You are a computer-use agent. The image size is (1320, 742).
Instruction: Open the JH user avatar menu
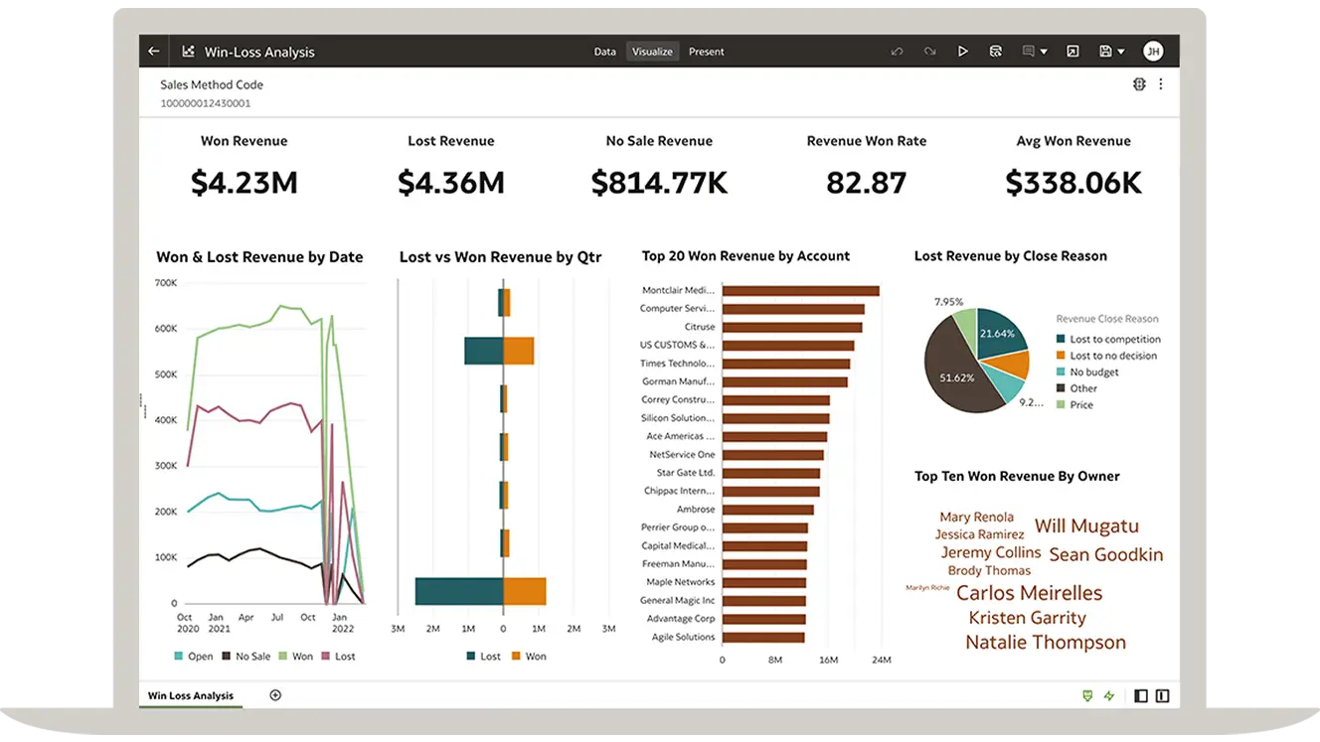(x=1153, y=52)
